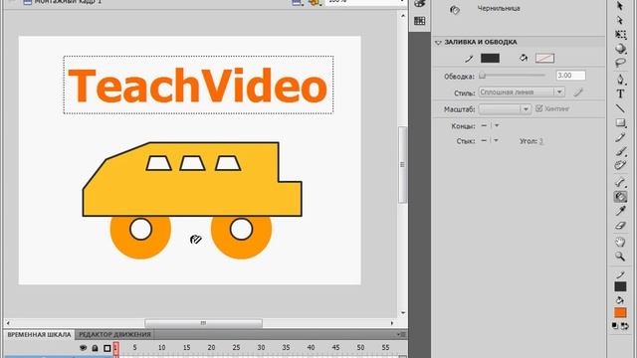
Task: Select the Eyedropper tool
Action: [620, 211]
